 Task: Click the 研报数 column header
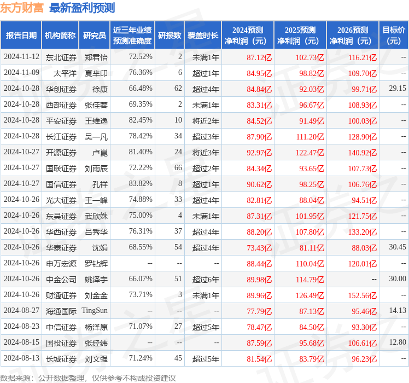click(x=170, y=35)
